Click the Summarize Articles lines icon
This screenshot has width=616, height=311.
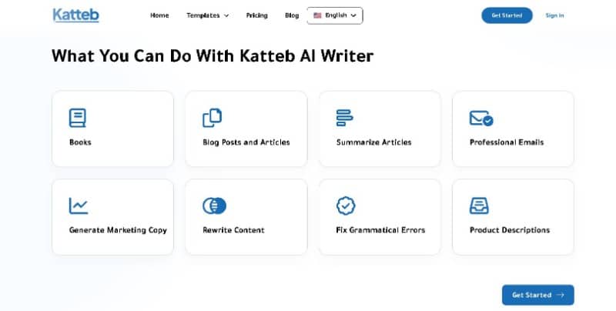click(x=344, y=118)
